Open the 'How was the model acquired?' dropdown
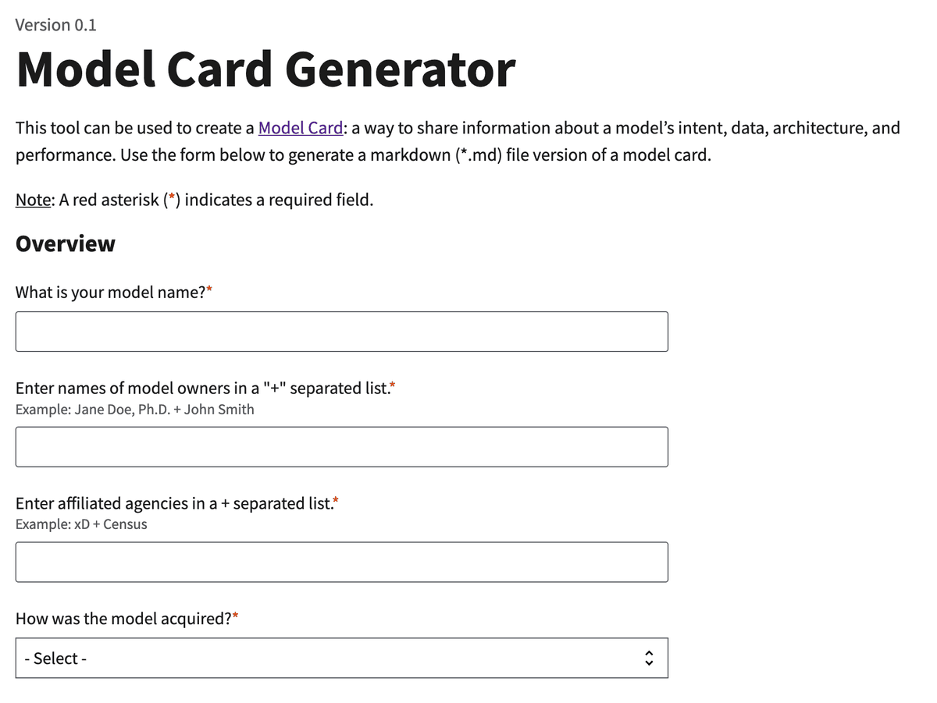The height and width of the screenshot is (703, 937). [x=342, y=658]
